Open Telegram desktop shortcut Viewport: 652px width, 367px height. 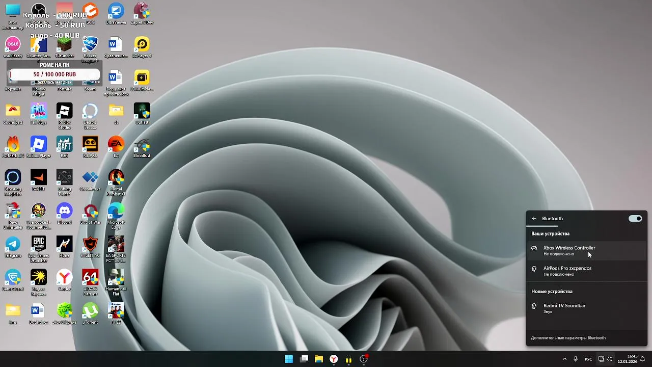tap(13, 247)
